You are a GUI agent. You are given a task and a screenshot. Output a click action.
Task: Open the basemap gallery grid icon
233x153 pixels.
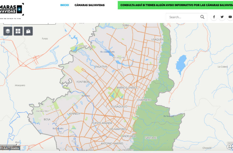18,31
